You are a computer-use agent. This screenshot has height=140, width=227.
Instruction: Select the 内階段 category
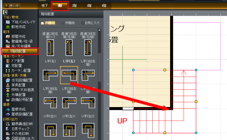(48, 23)
